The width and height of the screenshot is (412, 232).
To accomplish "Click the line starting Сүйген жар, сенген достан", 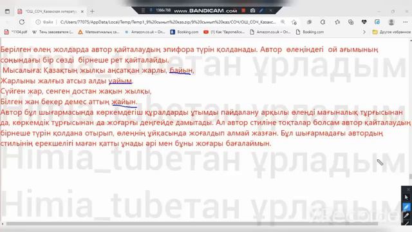I will point(76,92).
